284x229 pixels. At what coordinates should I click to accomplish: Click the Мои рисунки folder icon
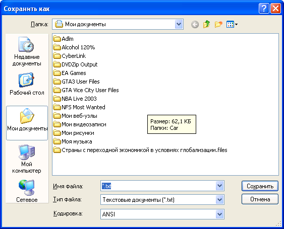click(x=57, y=133)
